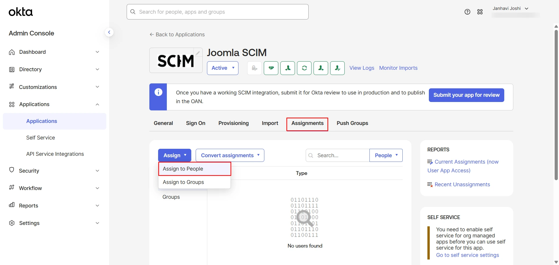Click the Dashboard home icon
The width and height of the screenshot is (559, 265).
(x=12, y=52)
